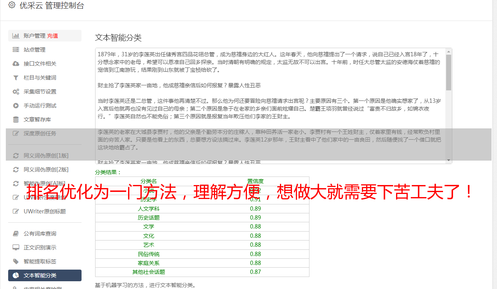
Task: Click the tag icon for 智能提取标签
Action: point(16,261)
